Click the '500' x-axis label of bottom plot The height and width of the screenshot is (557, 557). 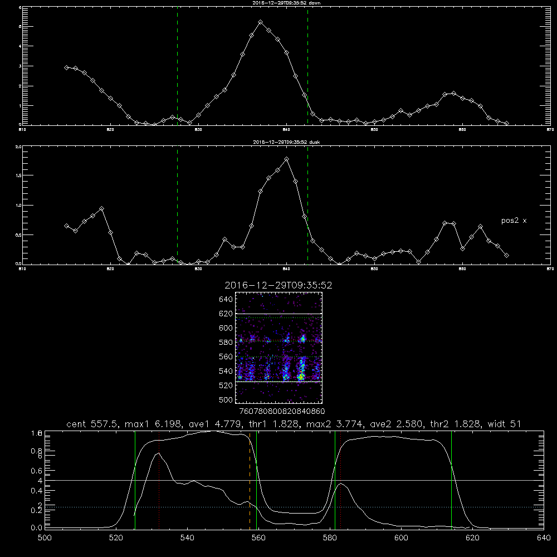(45, 538)
